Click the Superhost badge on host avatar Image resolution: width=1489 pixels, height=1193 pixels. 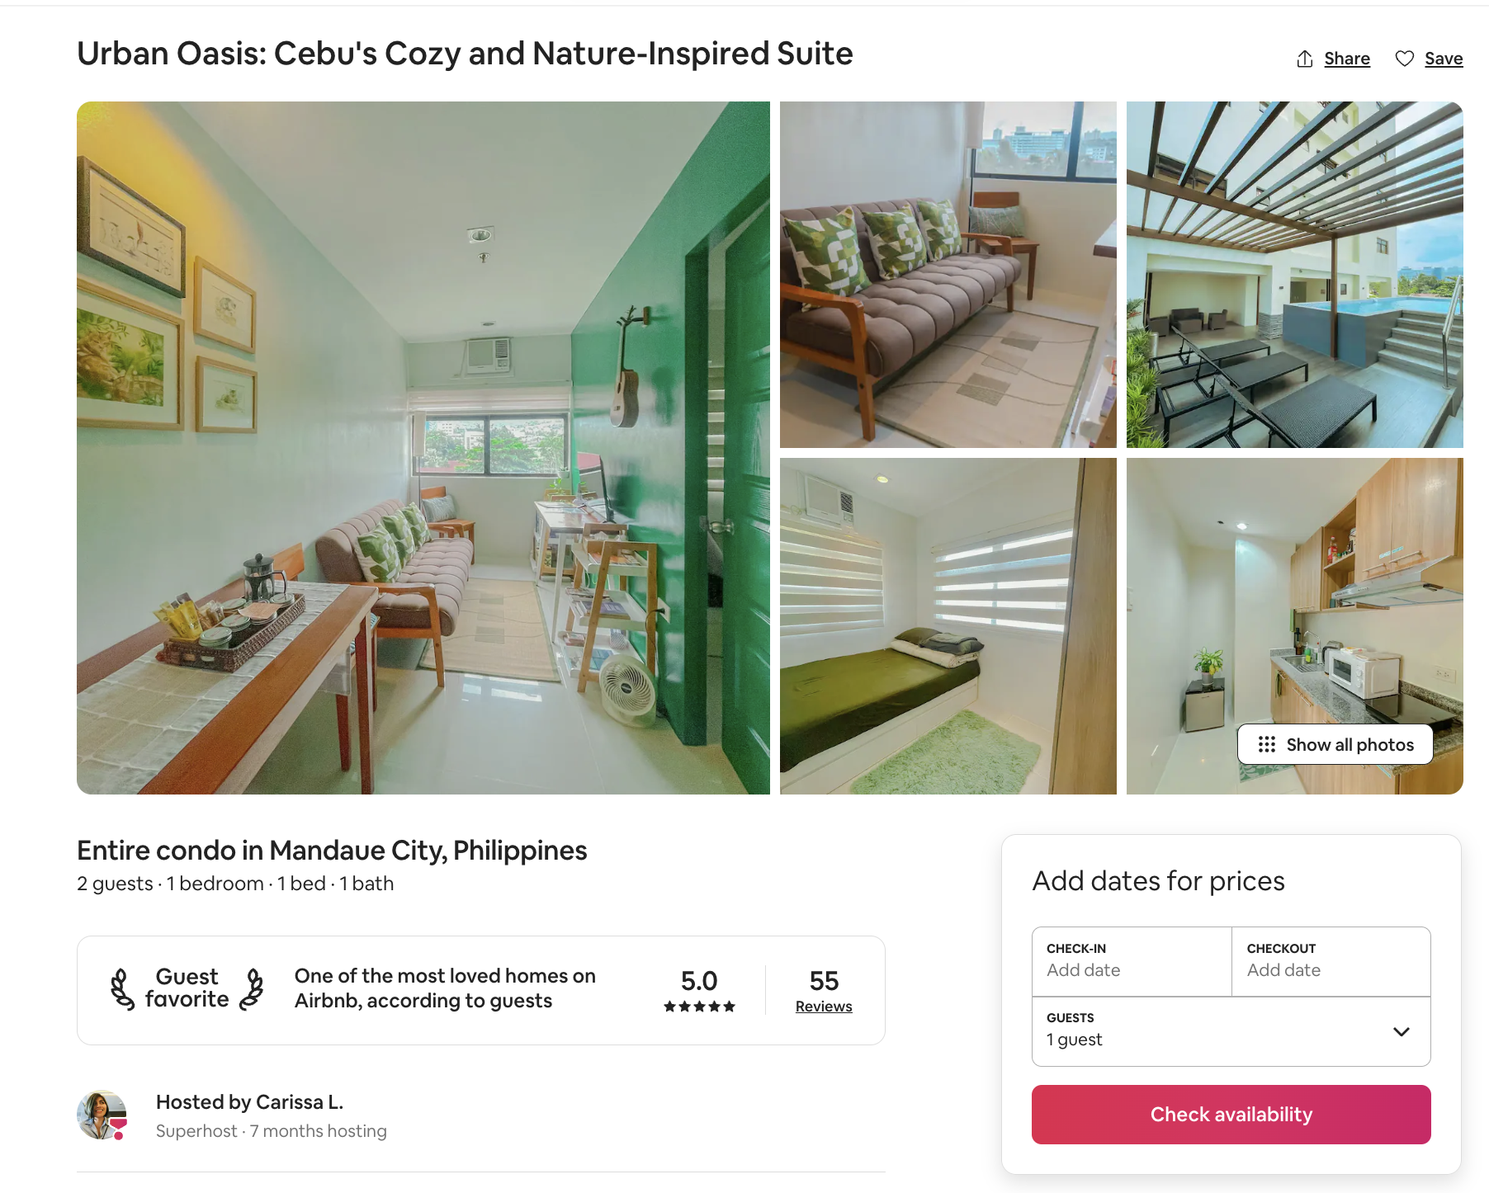(119, 1128)
